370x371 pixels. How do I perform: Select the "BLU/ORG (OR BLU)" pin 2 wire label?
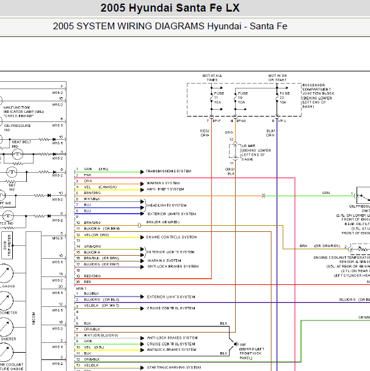point(101,300)
